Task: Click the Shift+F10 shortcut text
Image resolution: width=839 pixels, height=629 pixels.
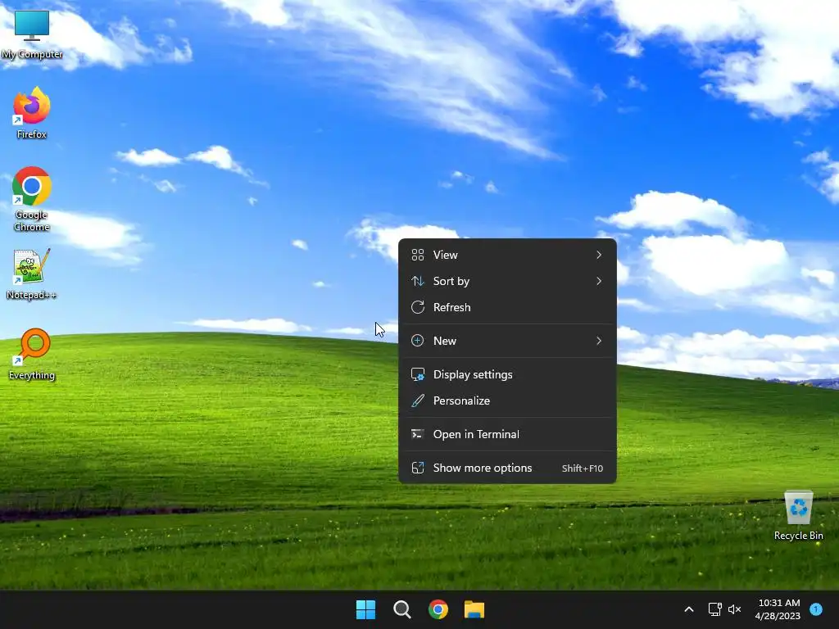Action: click(x=583, y=468)
